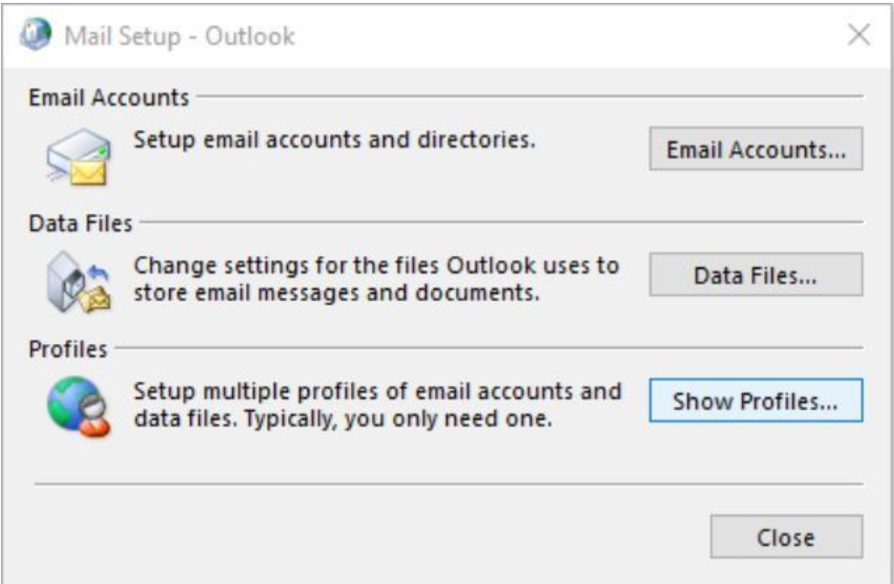This screenshot has width=894, height=584.
Task: Click the Change settings for the files description
Action: pos(377,279)
